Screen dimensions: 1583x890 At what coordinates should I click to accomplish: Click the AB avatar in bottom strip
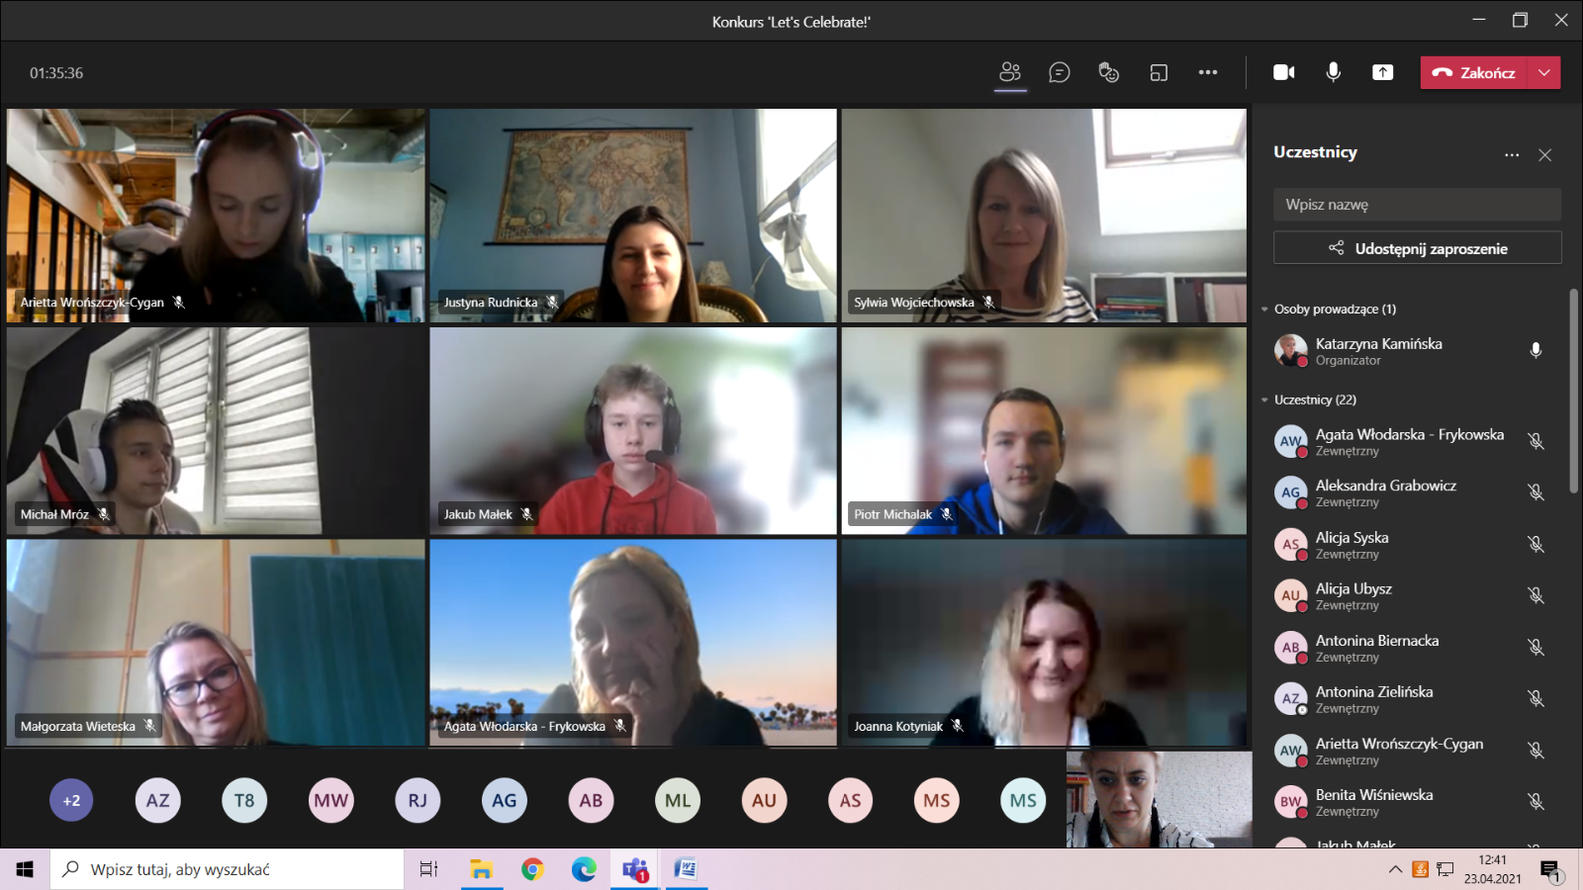[591, 800]
